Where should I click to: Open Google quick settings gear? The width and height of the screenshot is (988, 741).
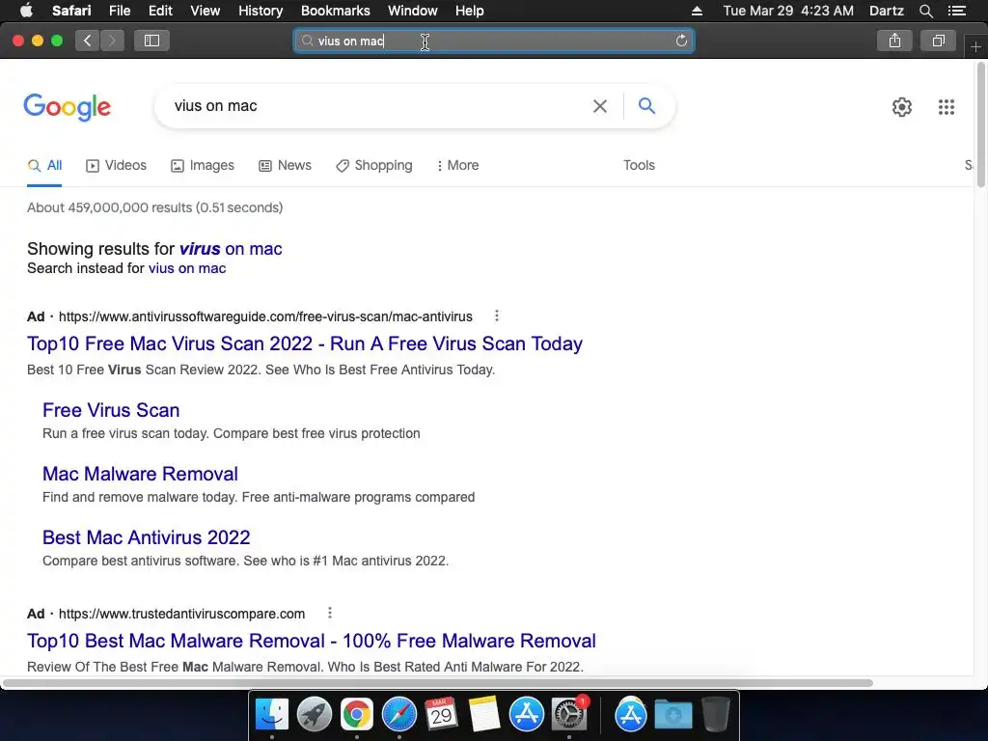[902, 107]
